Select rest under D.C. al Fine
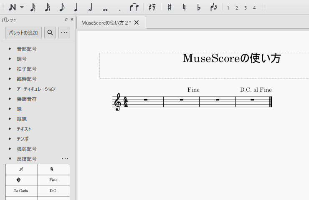309x200 pixels. coord(252,100)
